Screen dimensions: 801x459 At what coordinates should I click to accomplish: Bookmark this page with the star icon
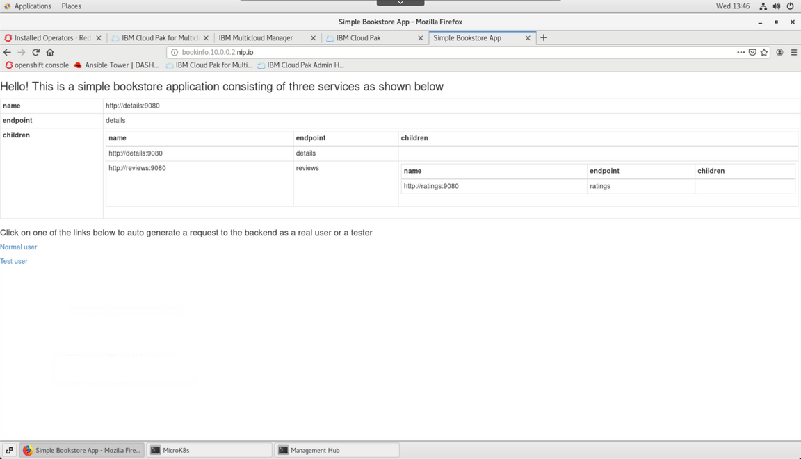point(764,52)
